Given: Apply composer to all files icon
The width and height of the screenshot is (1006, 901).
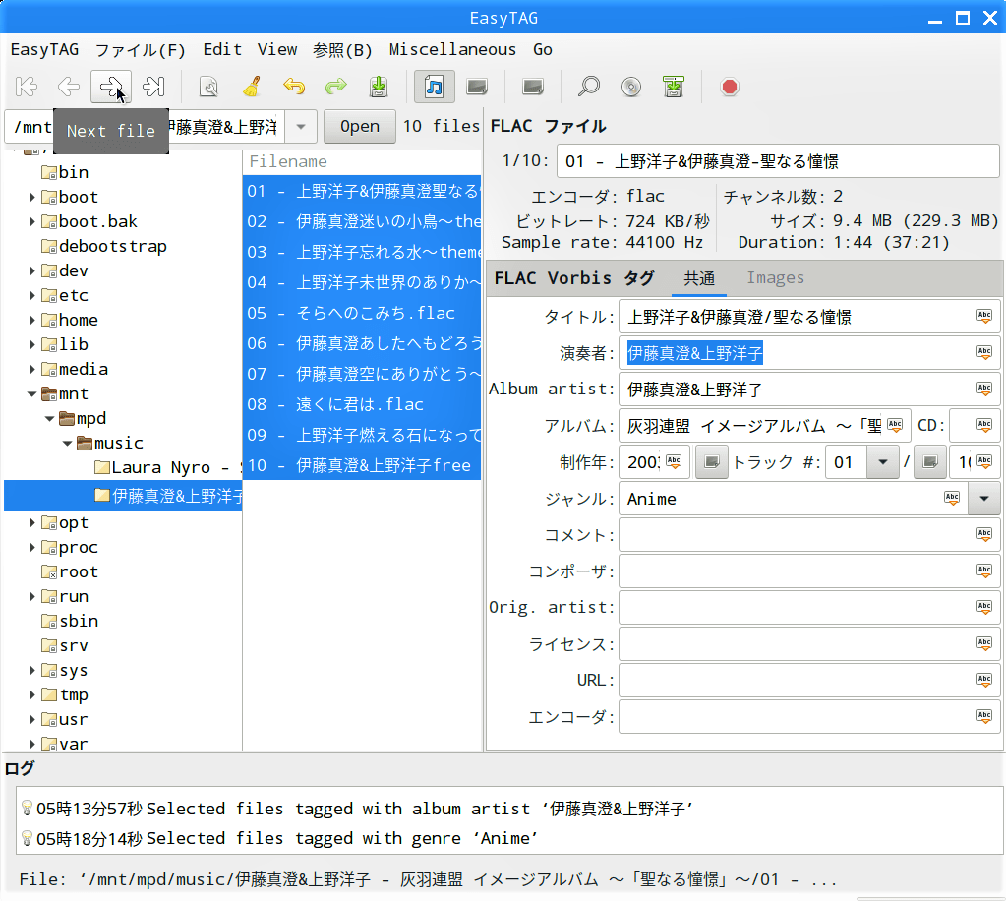Looking at the screenshot, I should point(984,571).
